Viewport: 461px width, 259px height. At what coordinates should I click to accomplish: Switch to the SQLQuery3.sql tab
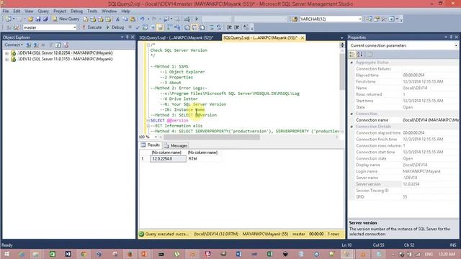coord(176,38)
